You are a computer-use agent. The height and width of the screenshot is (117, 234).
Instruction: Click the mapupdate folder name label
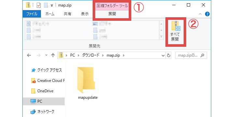coord(88,98)
